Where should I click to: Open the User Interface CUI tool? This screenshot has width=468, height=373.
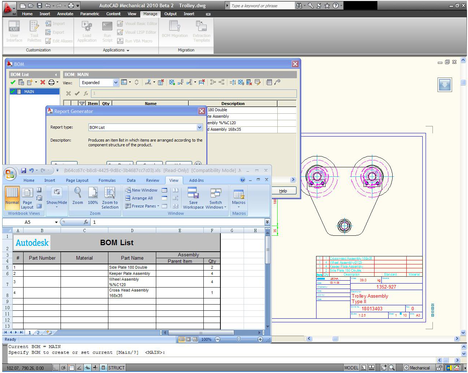pos(14,31)
